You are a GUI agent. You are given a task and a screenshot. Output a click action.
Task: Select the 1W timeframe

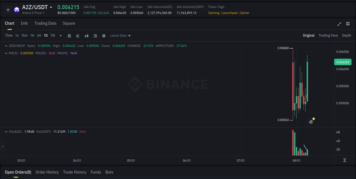[52, 36]
